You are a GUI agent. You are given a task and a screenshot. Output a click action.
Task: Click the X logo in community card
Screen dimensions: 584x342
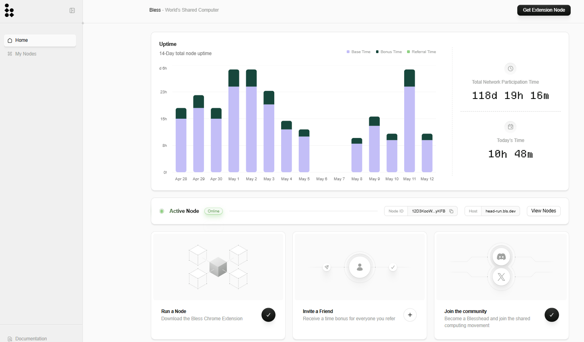tap(501, 277)
